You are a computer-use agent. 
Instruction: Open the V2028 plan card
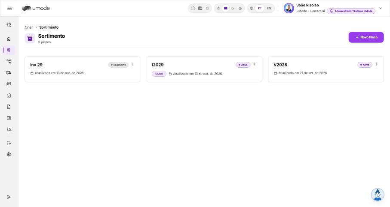[326, 69]
